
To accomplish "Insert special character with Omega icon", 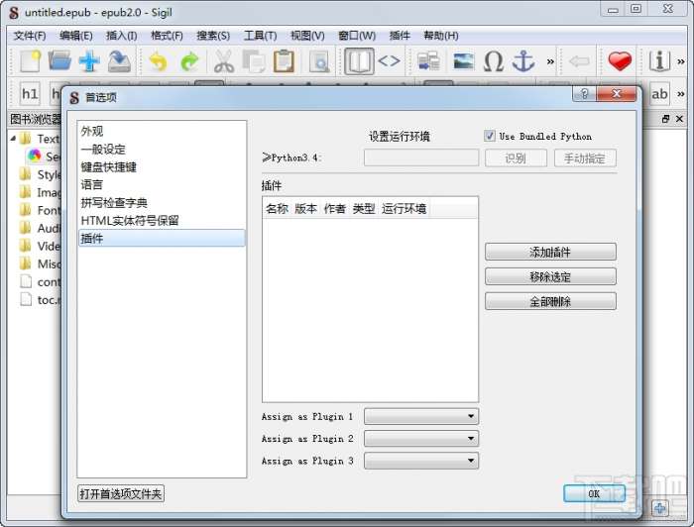I will tap(494, 61).
